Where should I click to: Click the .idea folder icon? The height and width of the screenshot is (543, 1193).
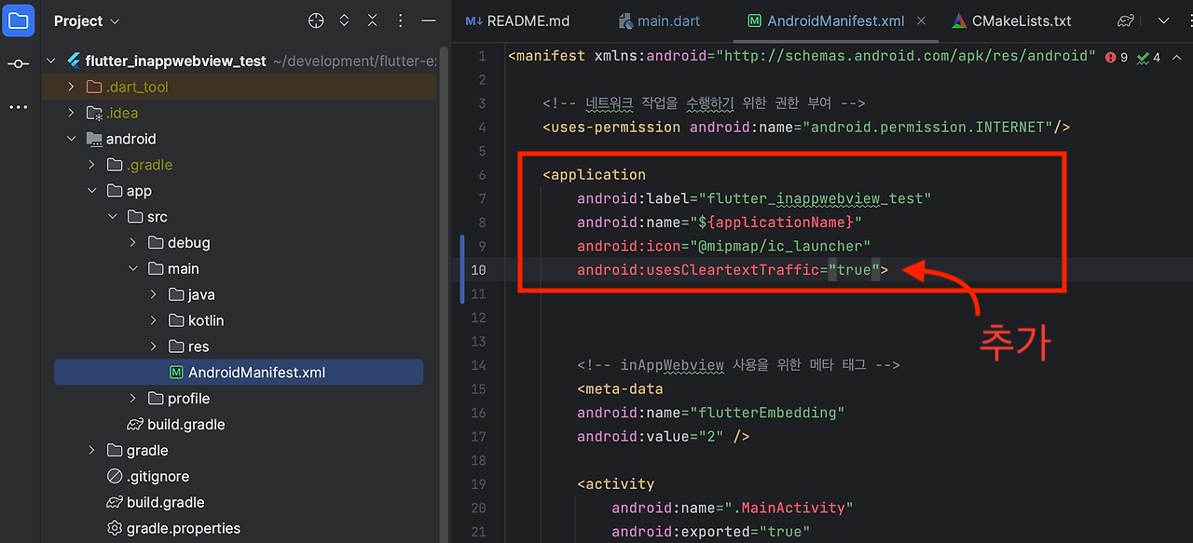point(94,113)
